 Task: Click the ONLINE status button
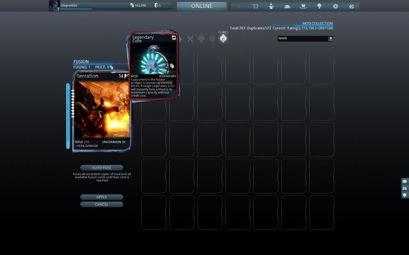coord(202,6)
